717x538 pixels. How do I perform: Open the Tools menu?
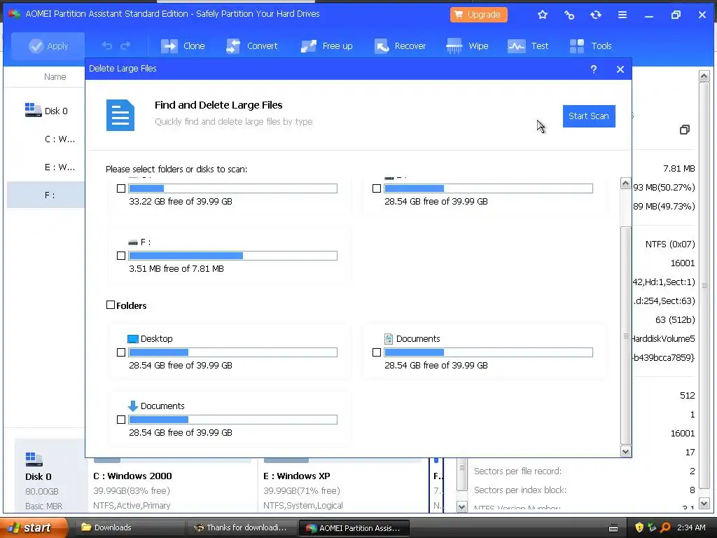tap(590, 46)
